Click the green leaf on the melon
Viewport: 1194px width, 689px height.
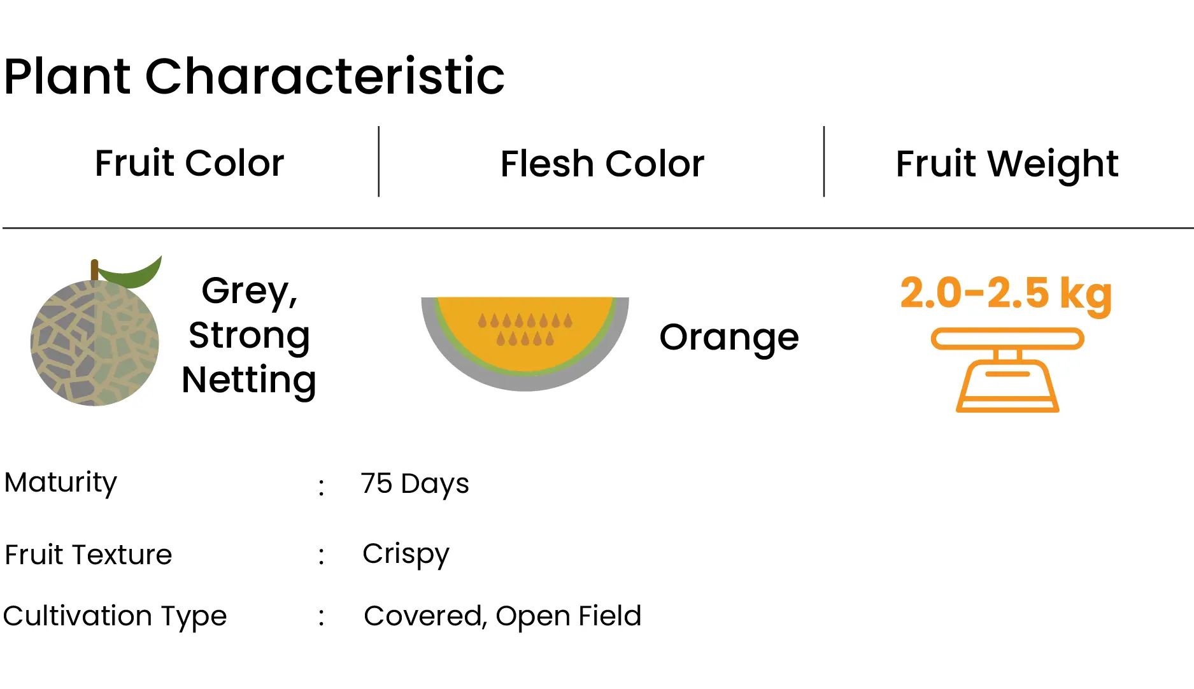click(130, 273)
